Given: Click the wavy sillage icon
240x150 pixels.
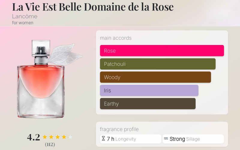Looking at the screenshot, I should [166, 139].
